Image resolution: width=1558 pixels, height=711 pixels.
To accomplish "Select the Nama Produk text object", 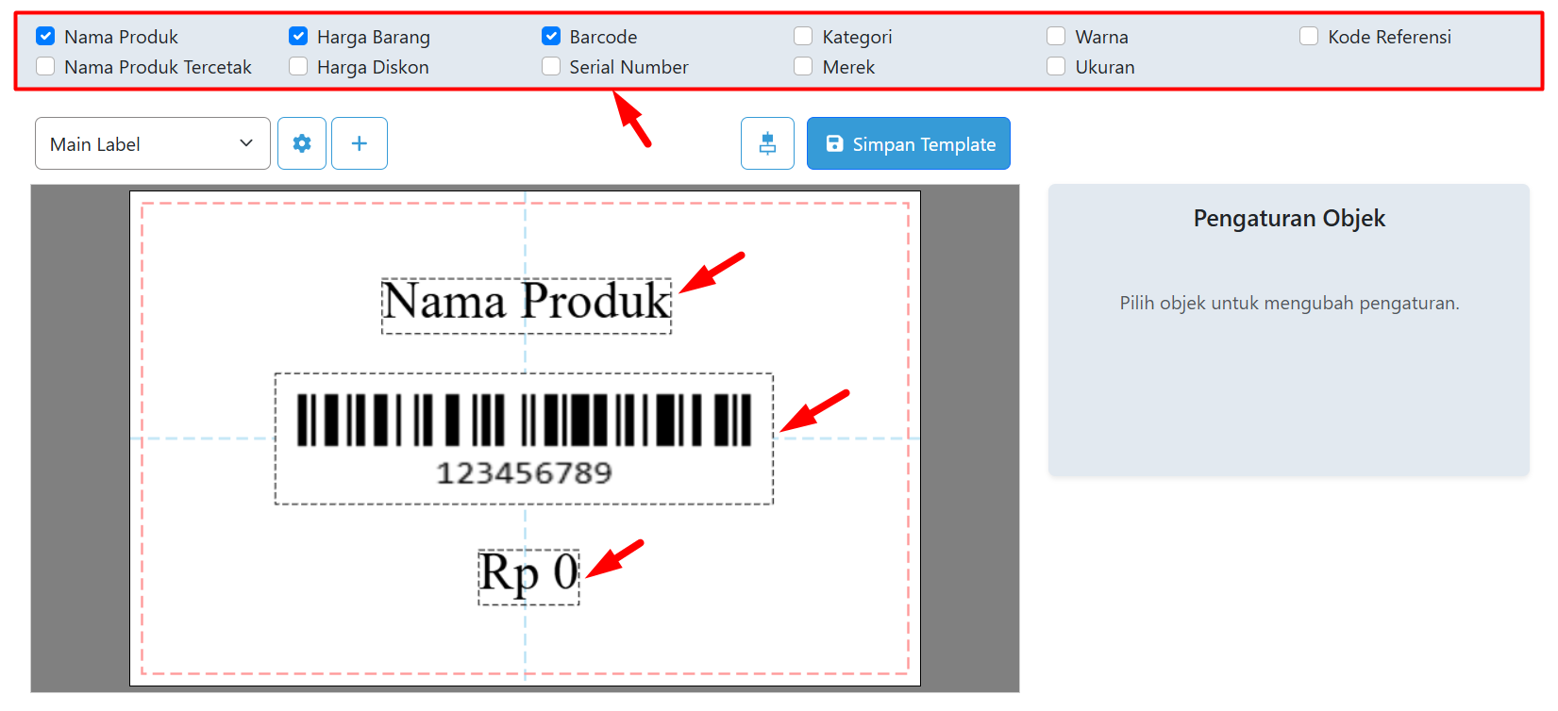I will click(527, 306).
